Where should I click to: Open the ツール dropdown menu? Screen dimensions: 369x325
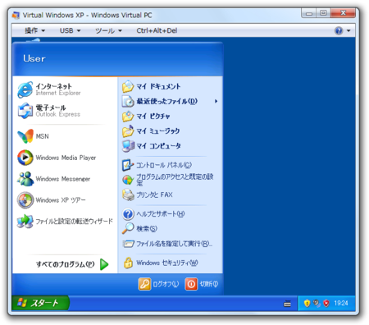[x=108, y=30]
